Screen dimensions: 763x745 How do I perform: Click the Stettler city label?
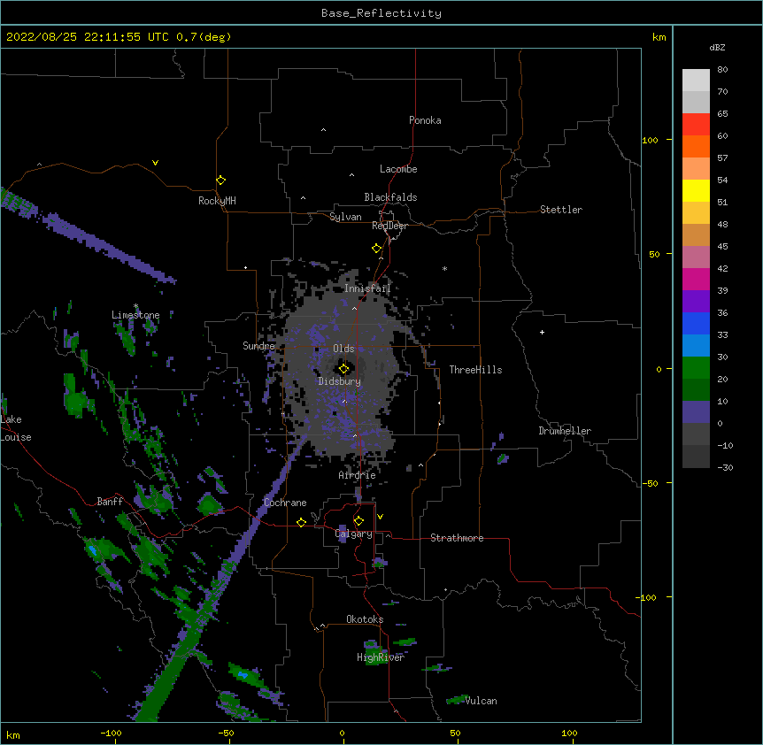pyautogui.click(x=561, y=210)
